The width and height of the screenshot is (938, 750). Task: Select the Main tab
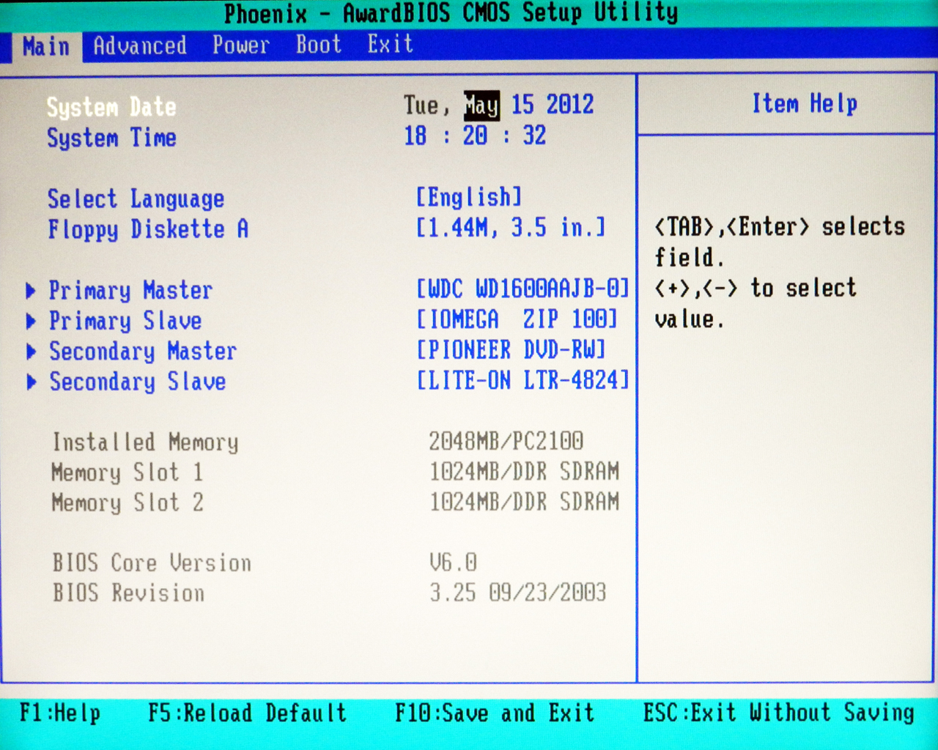45,47
